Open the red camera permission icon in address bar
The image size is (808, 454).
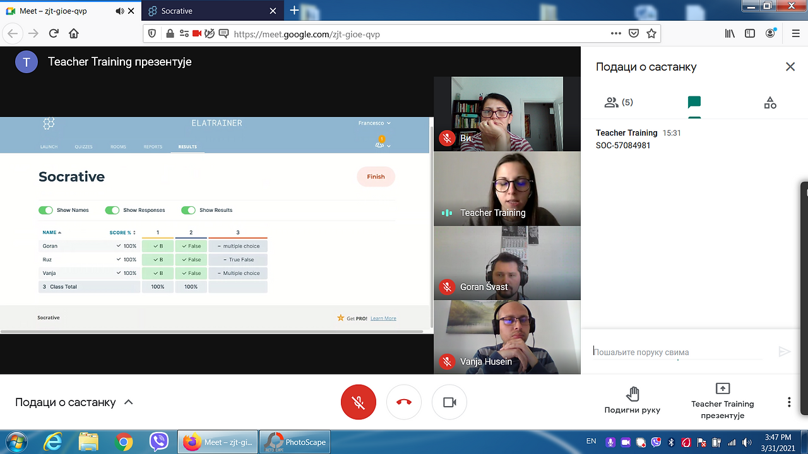pos(196,34)
